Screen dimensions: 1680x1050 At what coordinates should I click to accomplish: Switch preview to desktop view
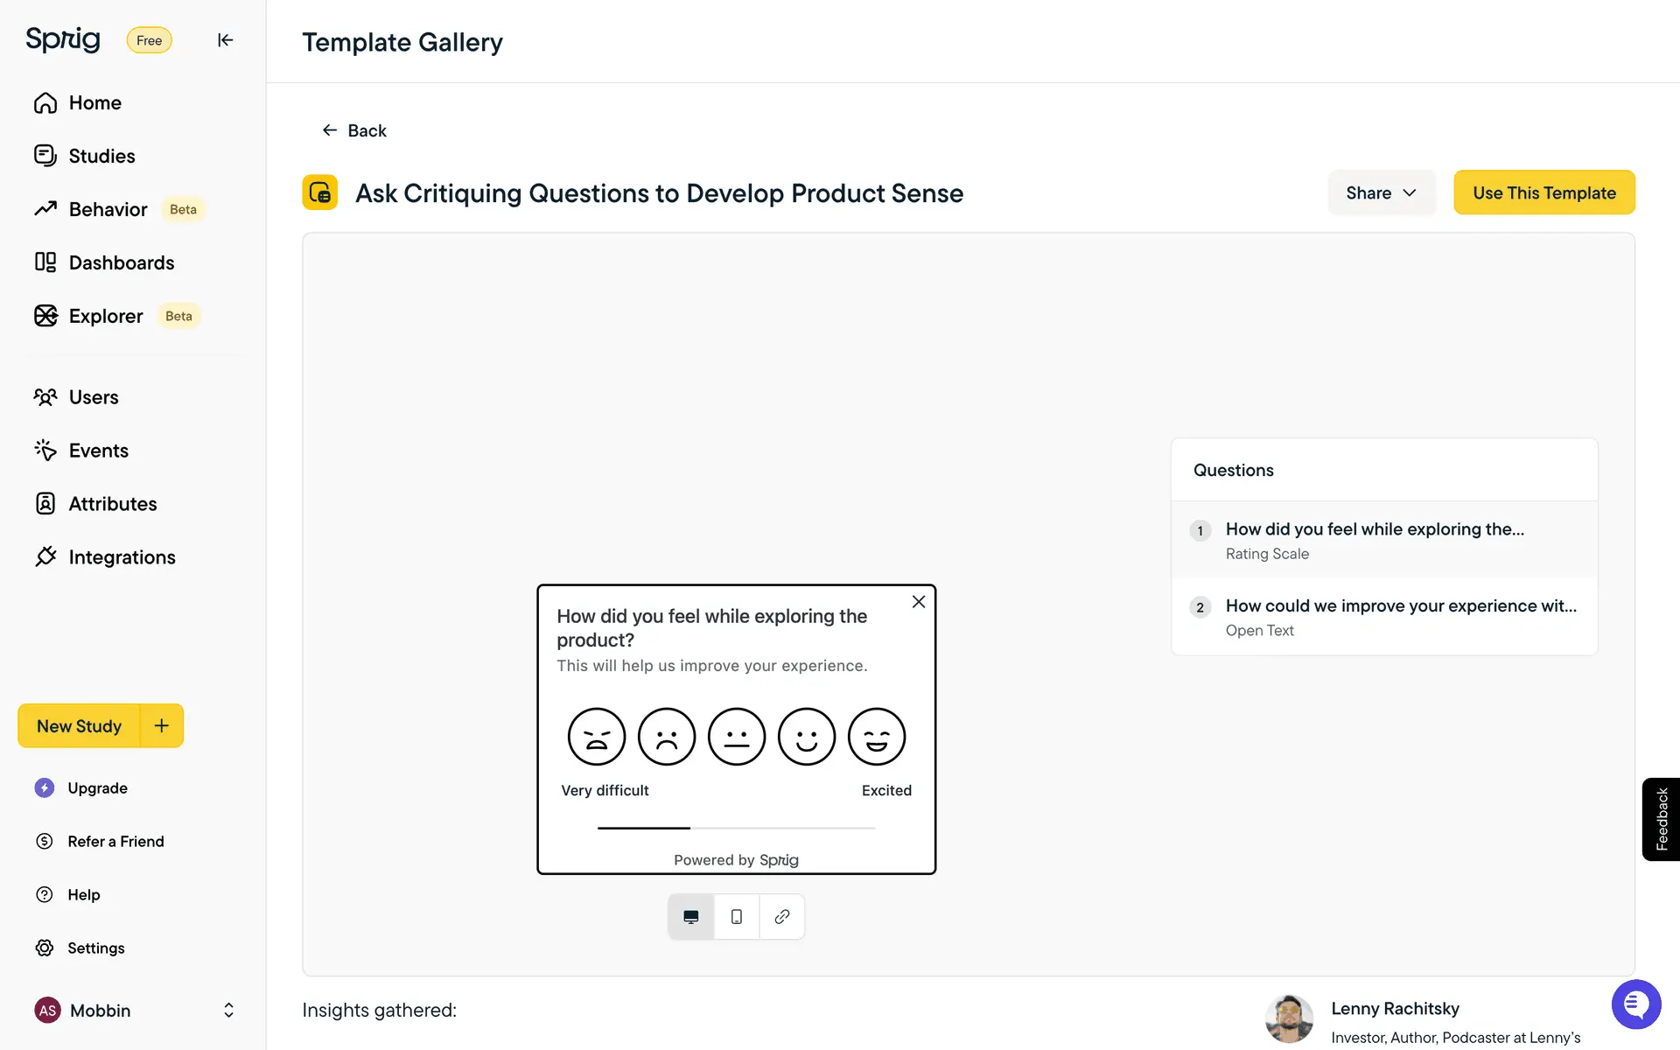click(x=691, y=916)
